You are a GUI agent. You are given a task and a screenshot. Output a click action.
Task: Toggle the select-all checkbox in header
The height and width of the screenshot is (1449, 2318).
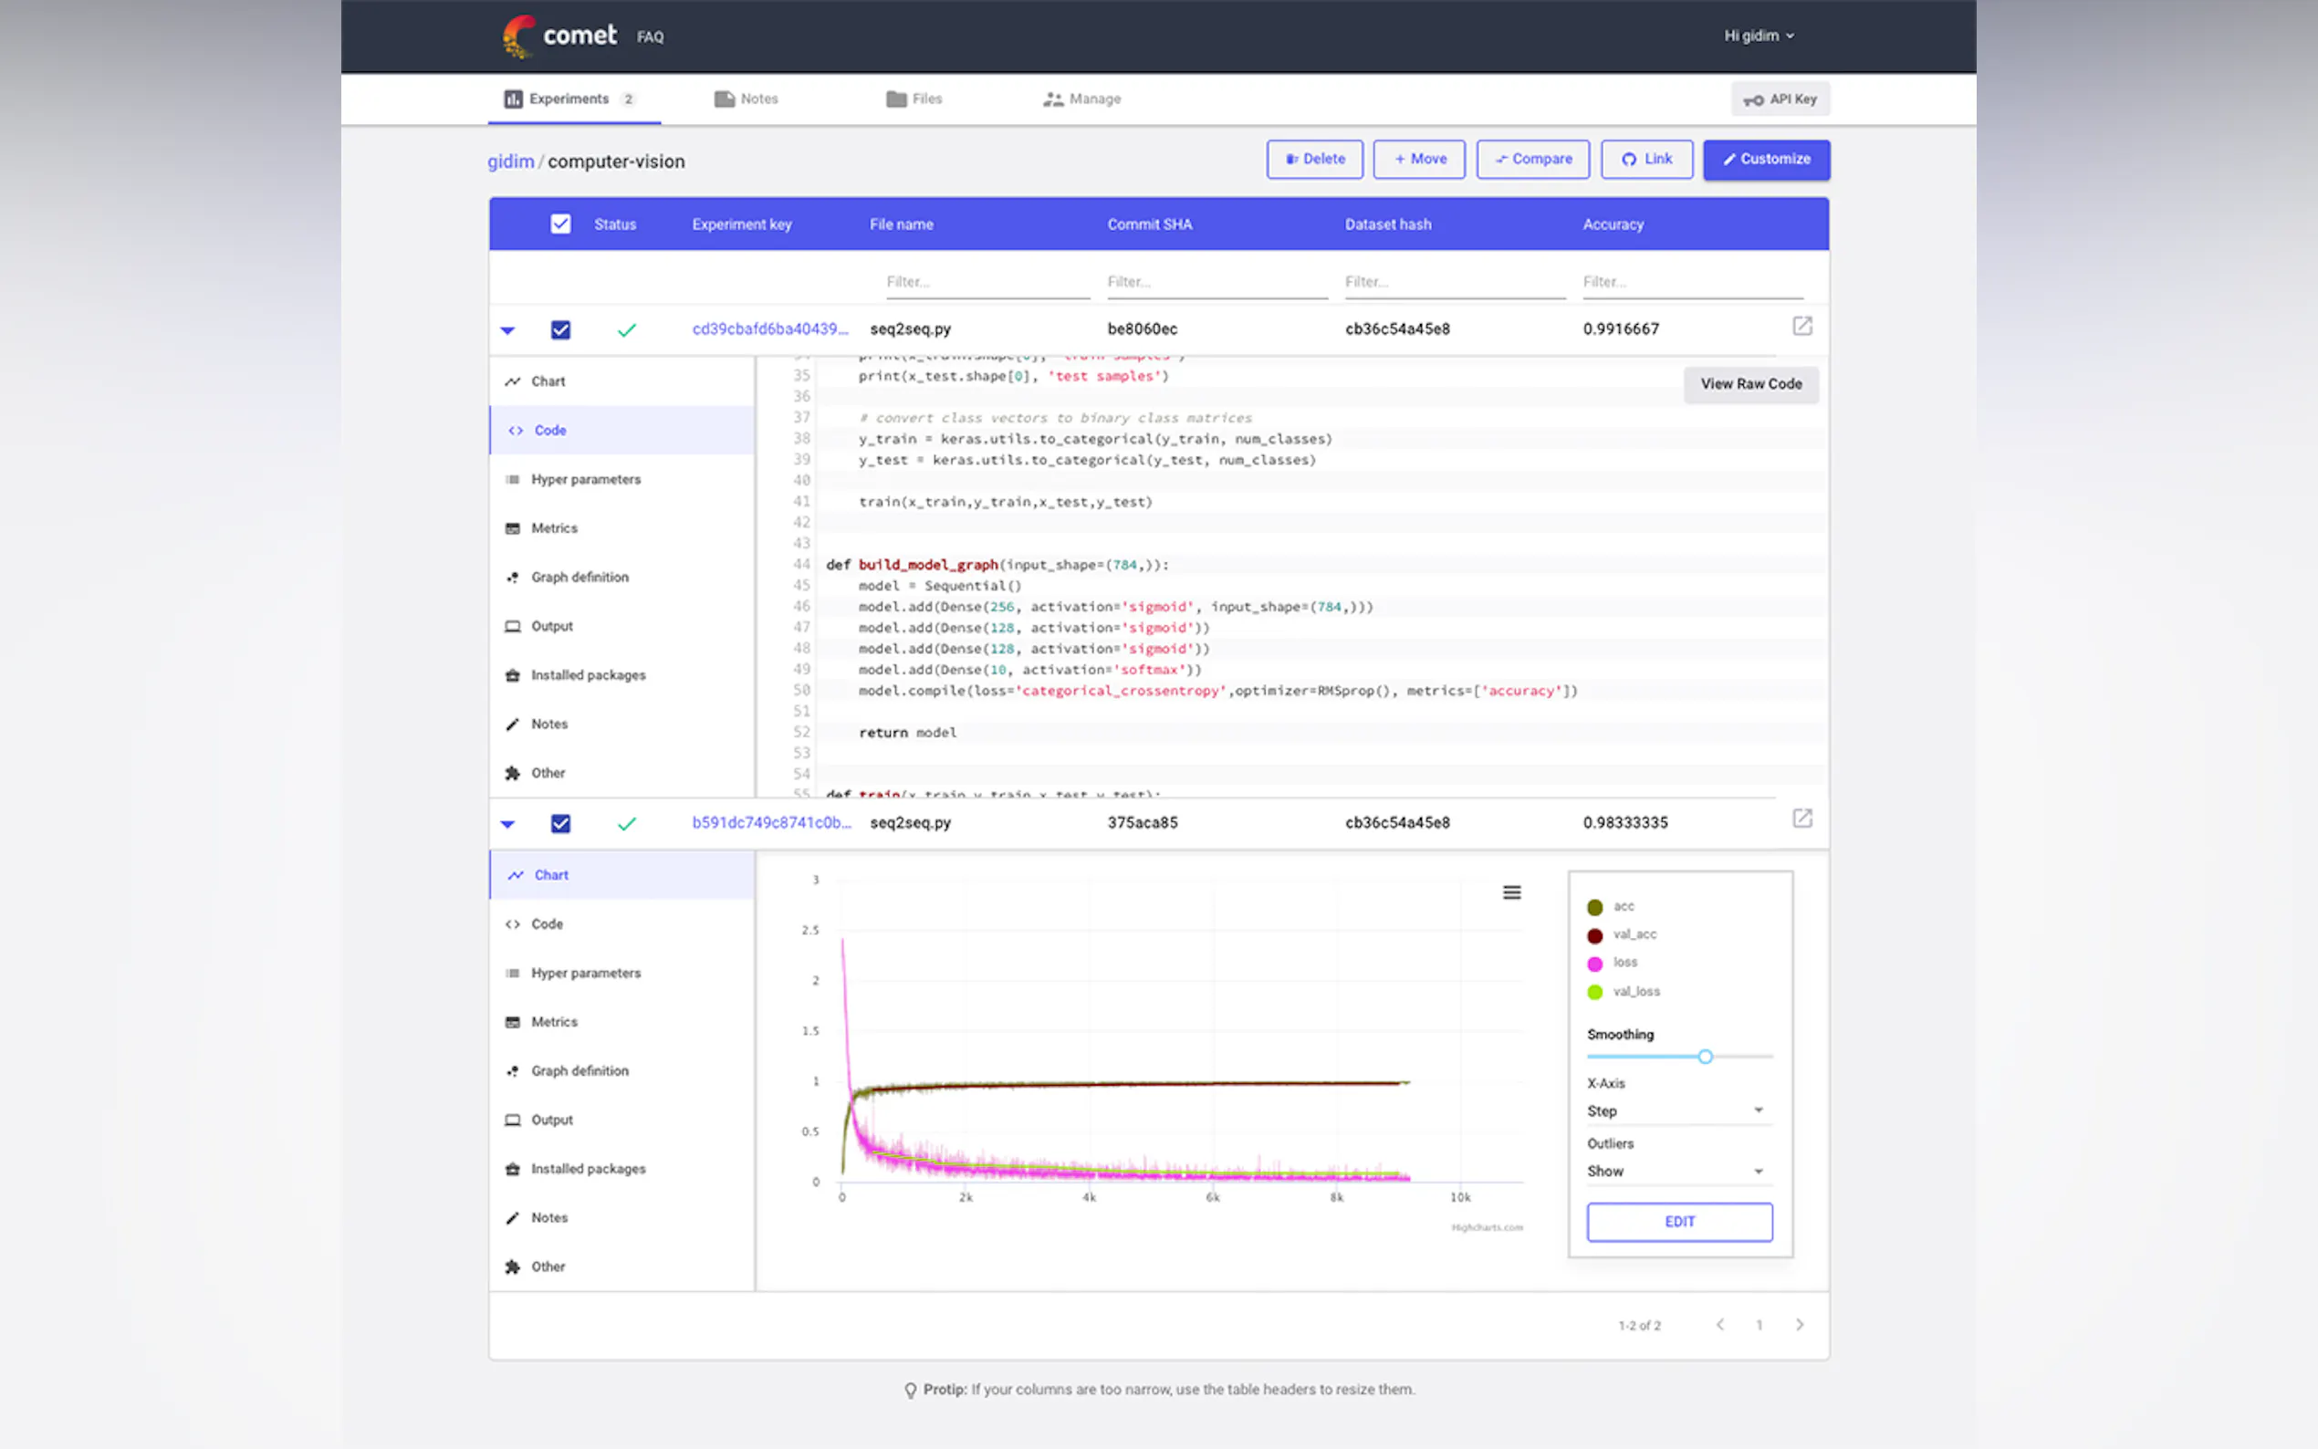(560, 224)
